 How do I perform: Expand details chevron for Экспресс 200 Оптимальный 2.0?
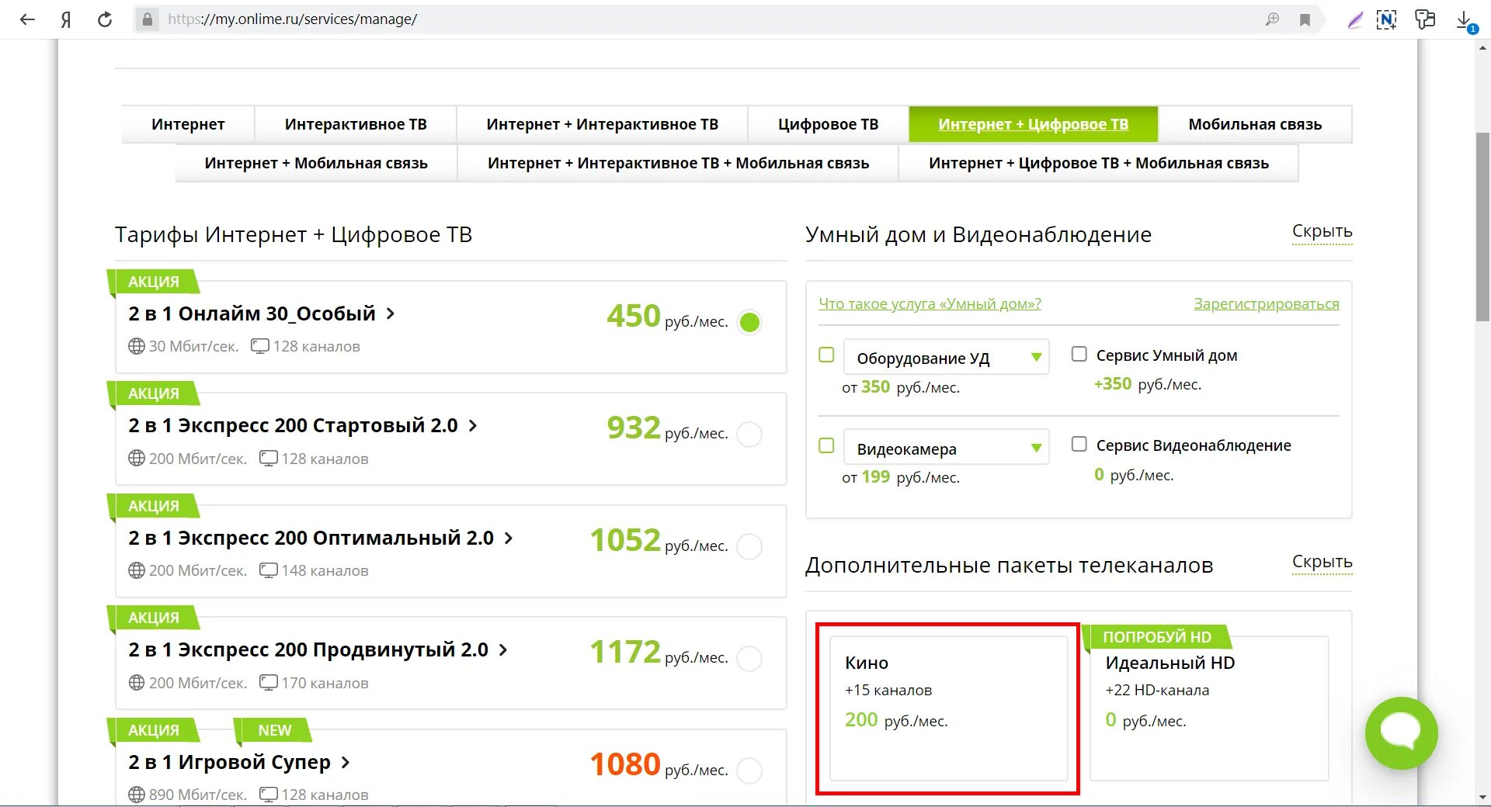[x=509, y=538]
